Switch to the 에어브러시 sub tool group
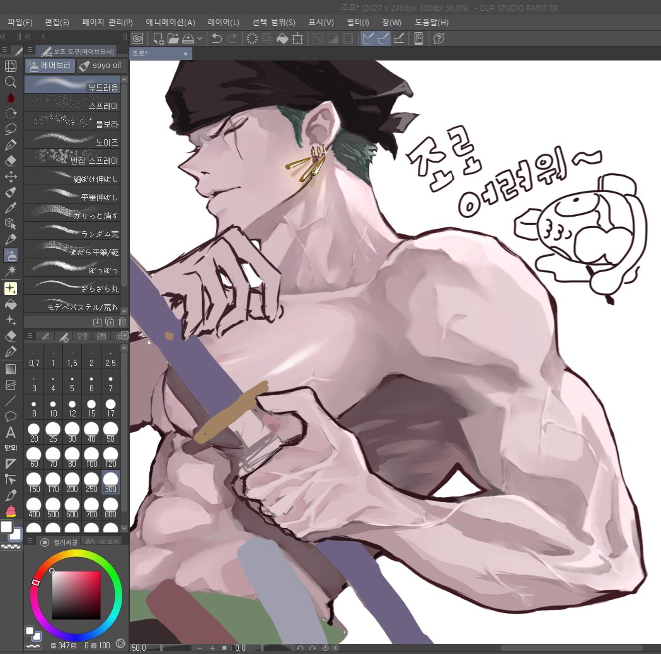 [x=50, y=66]
